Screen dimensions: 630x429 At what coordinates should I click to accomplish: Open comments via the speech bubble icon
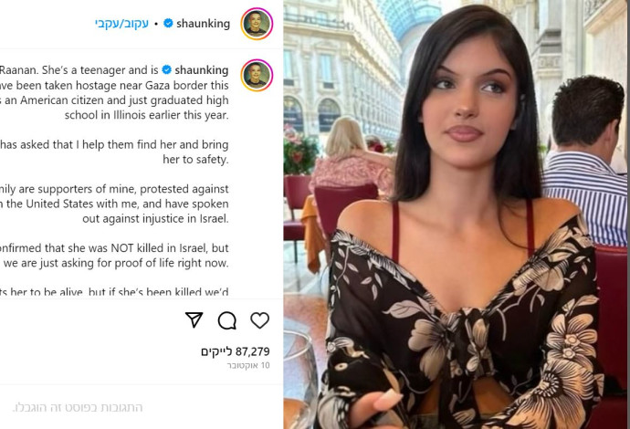click(x=227, y=320)
